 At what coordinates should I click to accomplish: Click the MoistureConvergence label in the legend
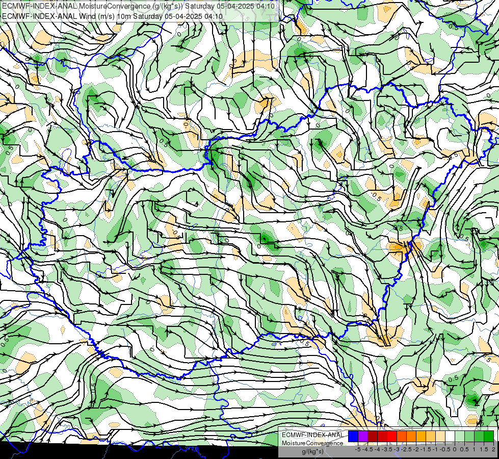pyautogui.click(x=312, y=443)
